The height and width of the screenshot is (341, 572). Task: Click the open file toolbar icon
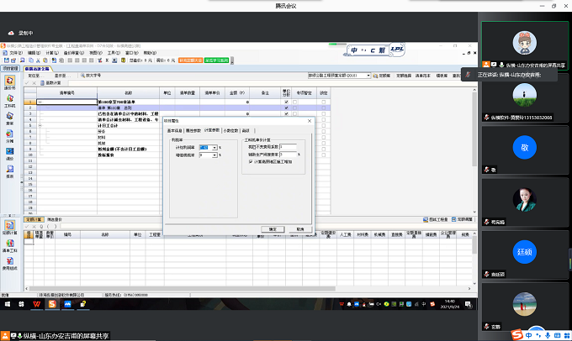(13, 60)
